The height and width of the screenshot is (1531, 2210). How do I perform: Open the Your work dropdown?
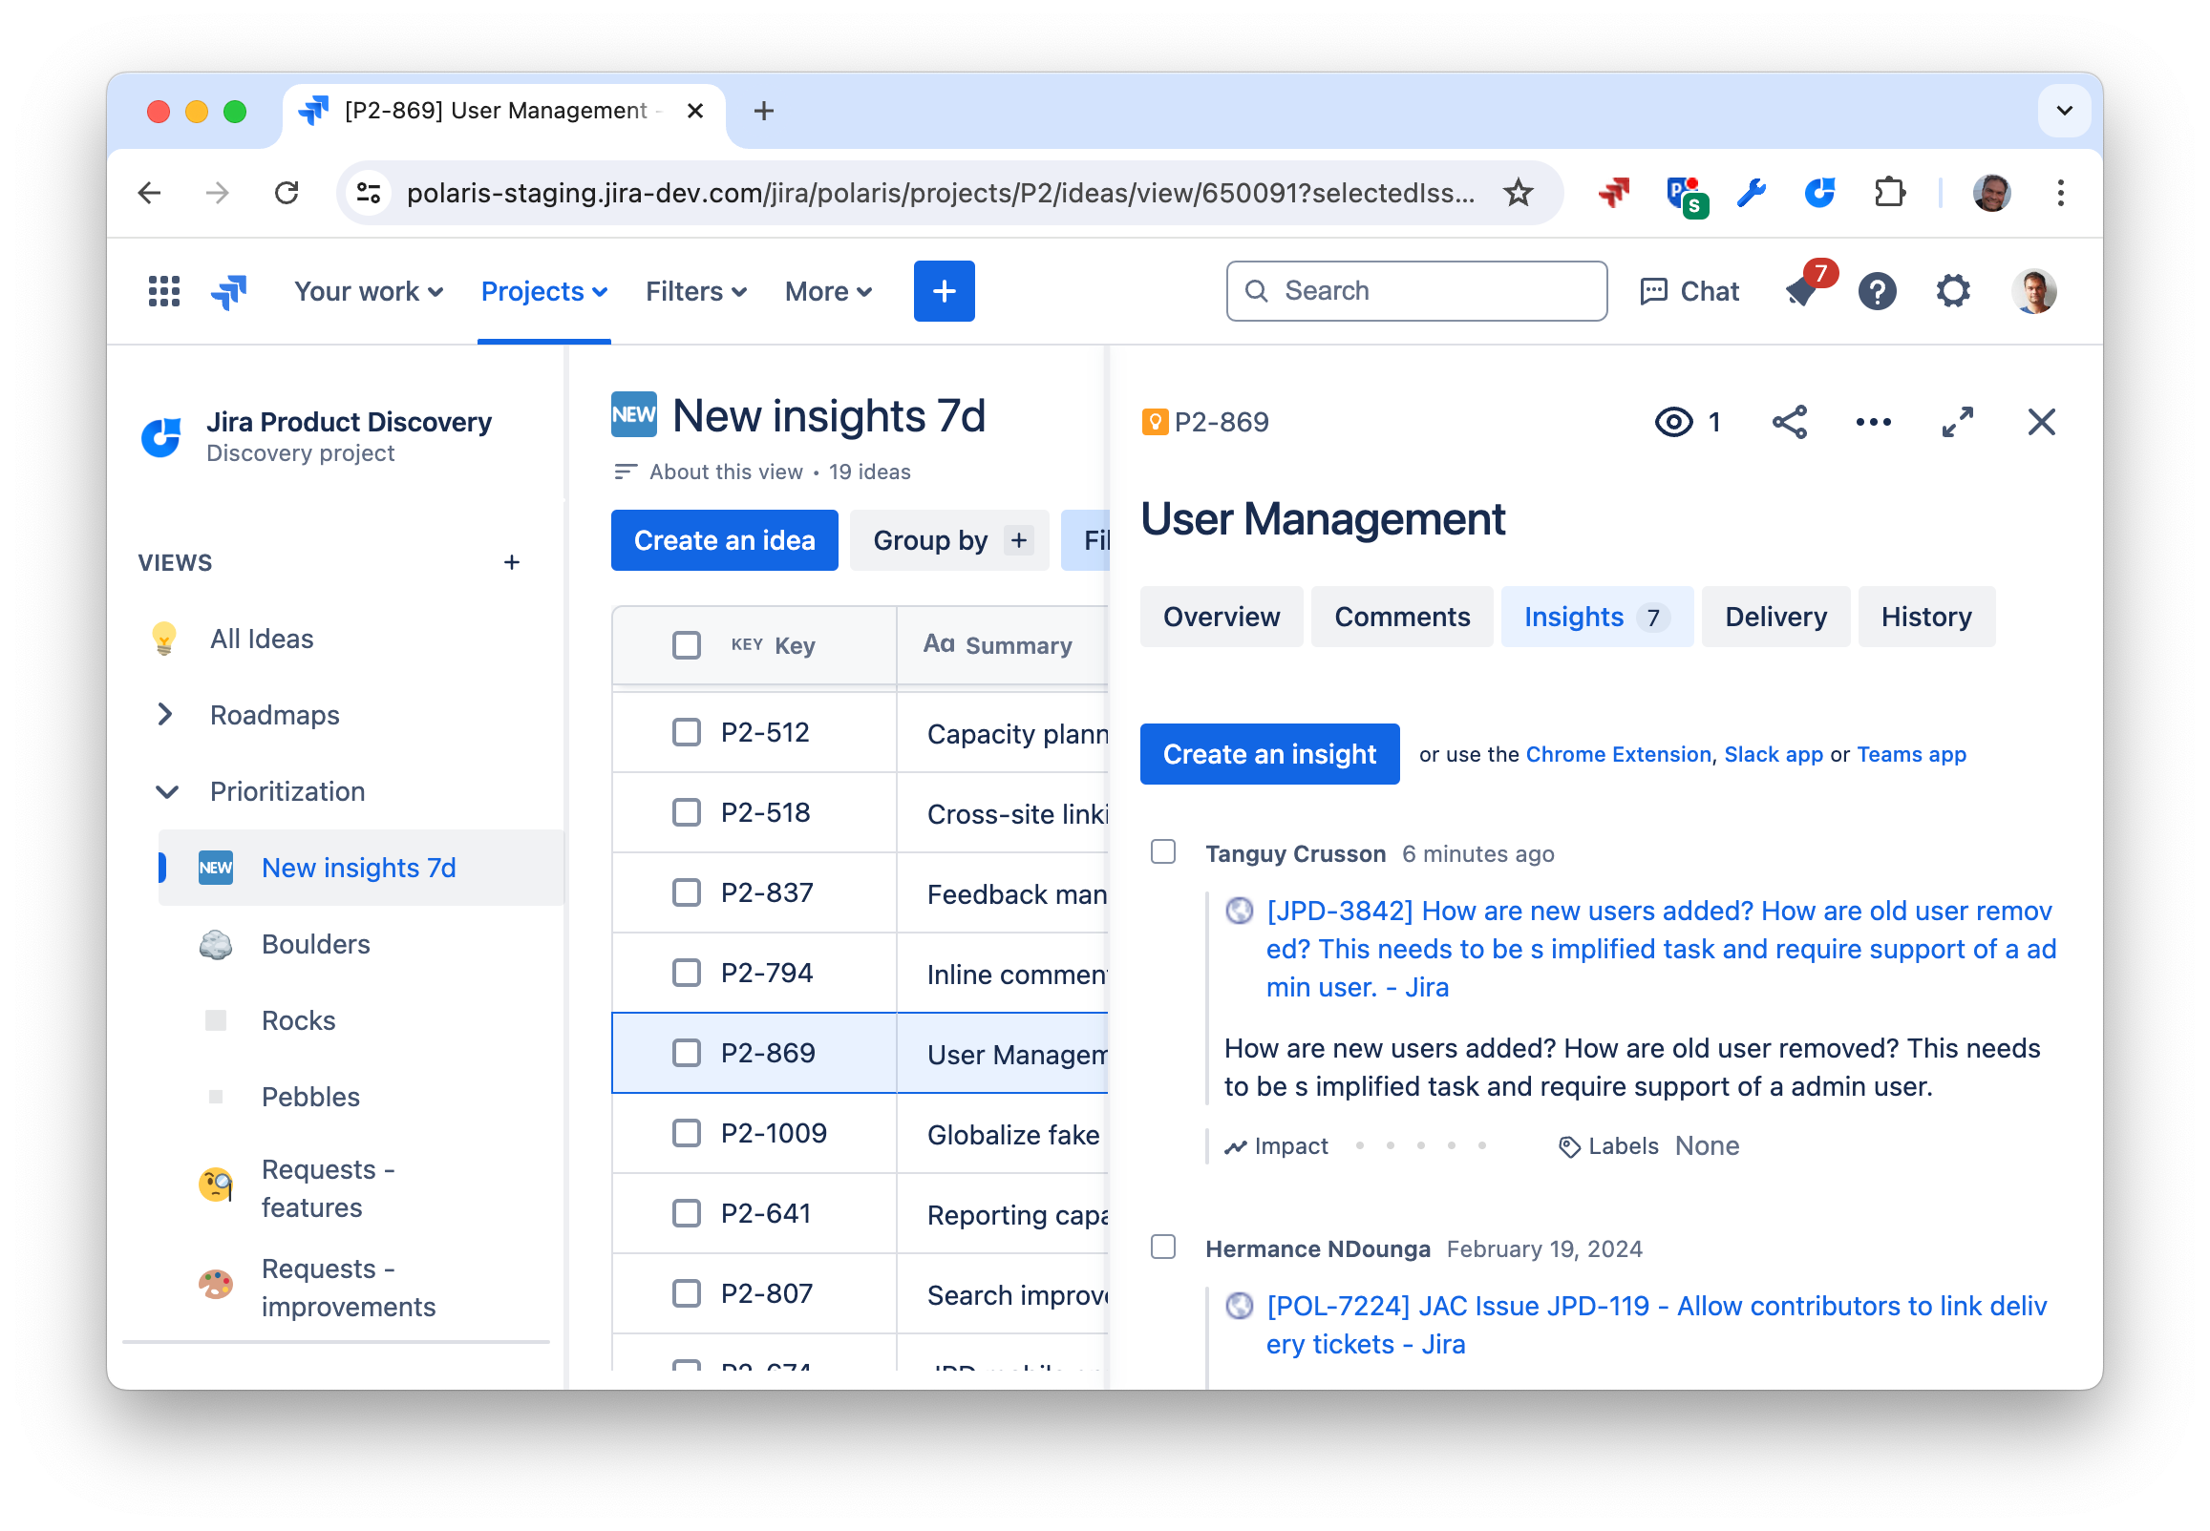tap(369, 291)
